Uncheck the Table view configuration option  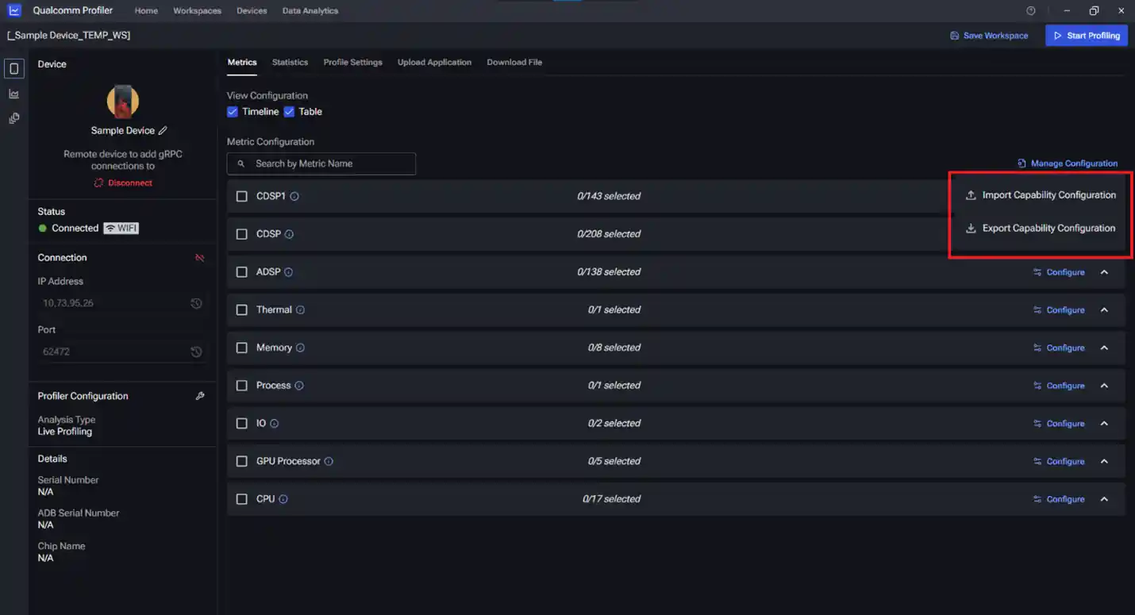[x=289, y=111]
